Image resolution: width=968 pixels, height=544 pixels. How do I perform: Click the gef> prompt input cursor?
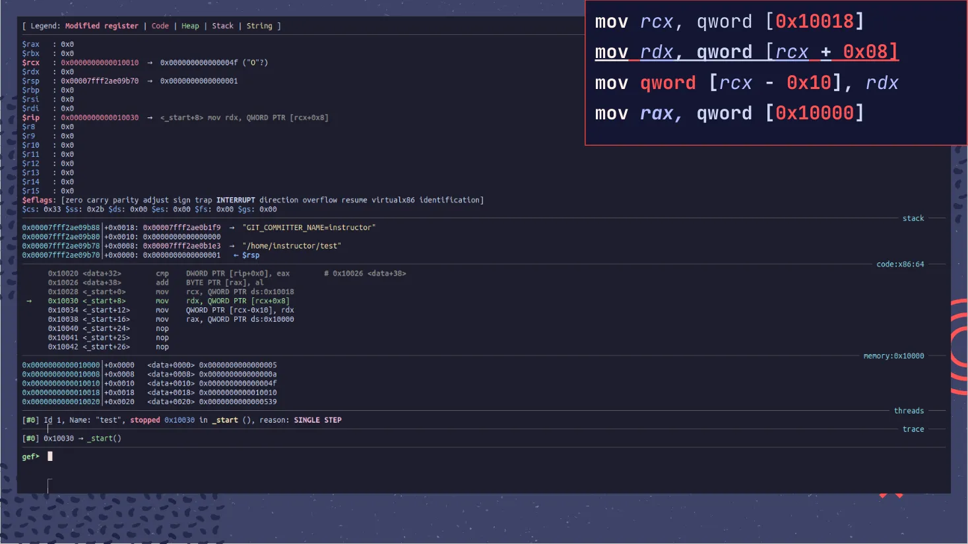(49, 456)
